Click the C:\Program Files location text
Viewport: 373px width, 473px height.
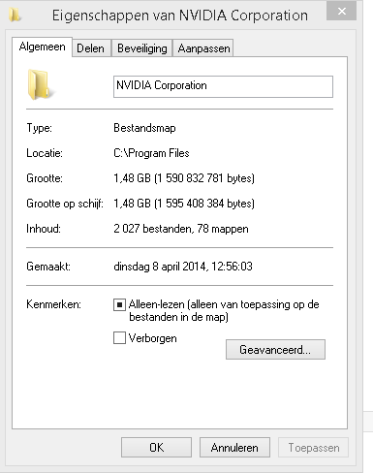click(151, 153)
